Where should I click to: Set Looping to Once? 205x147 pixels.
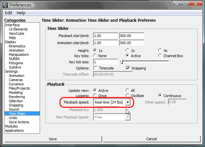click(95, 95)
